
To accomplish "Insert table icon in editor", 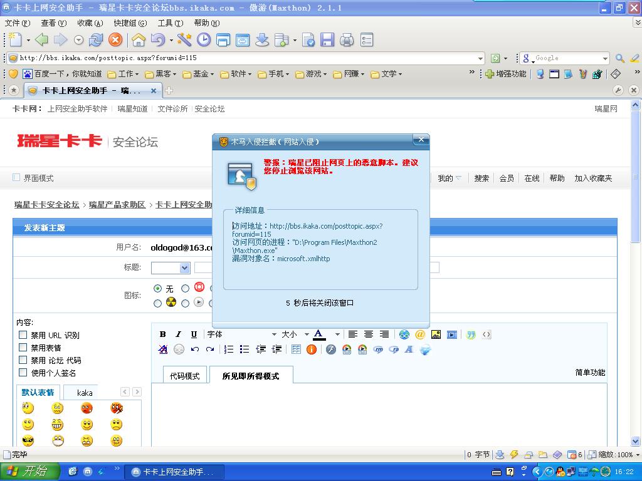I will [296, 349].
